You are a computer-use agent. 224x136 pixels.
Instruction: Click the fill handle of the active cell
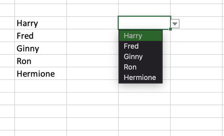170,29
